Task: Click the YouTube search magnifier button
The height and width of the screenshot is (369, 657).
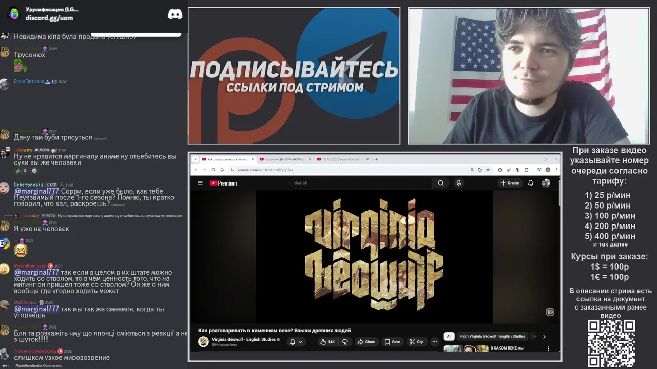Action: pos(441,183)
